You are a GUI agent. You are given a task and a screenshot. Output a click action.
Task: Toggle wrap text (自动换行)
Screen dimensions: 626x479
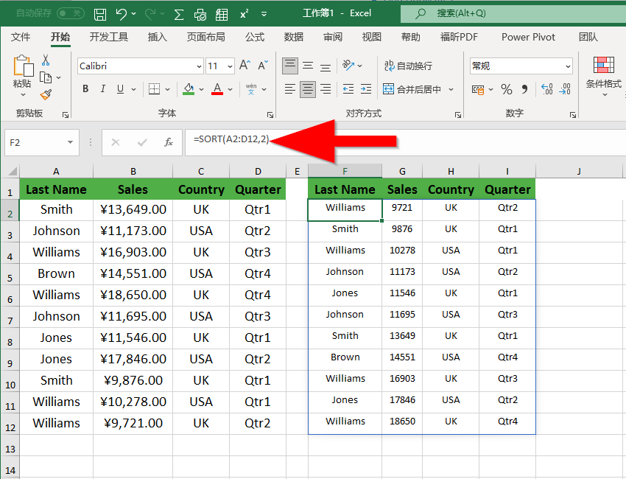click(x=408, y=66)
